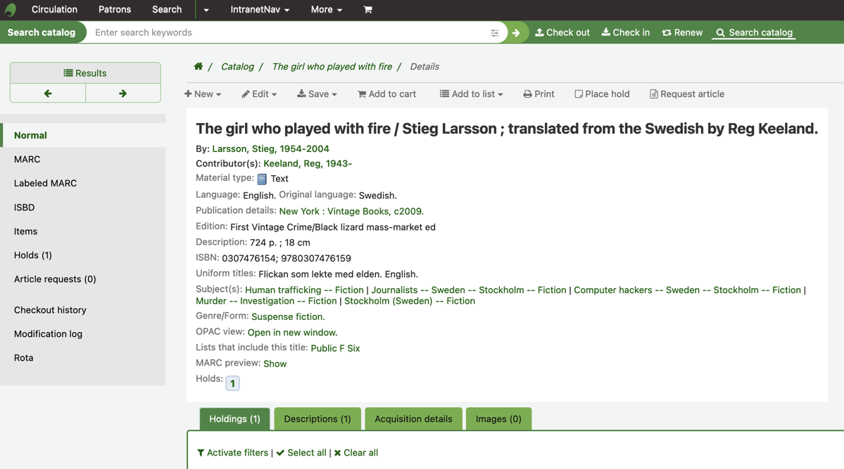Focus the search keywords input field
844x469 pixels.
(x=289, y=33)
